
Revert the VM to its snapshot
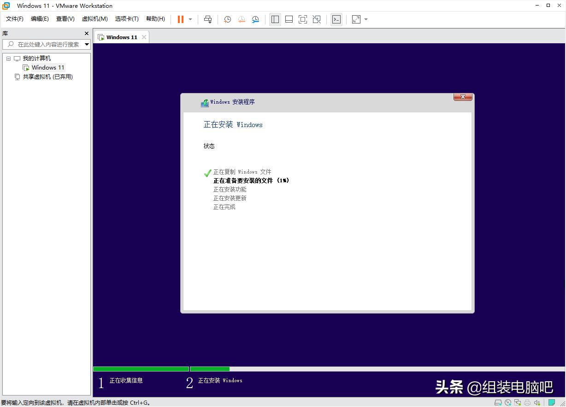[241, 19]
